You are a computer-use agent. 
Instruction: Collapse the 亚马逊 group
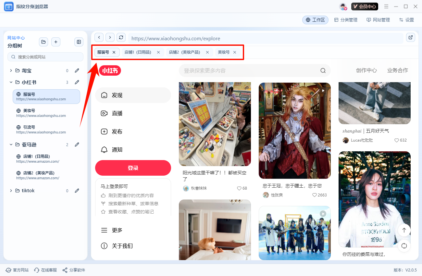coord(11,144)
